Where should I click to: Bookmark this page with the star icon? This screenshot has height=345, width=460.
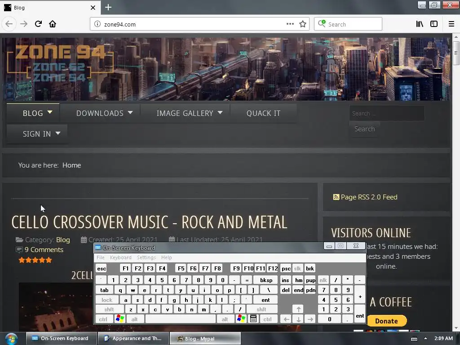[x=303, y=24]
